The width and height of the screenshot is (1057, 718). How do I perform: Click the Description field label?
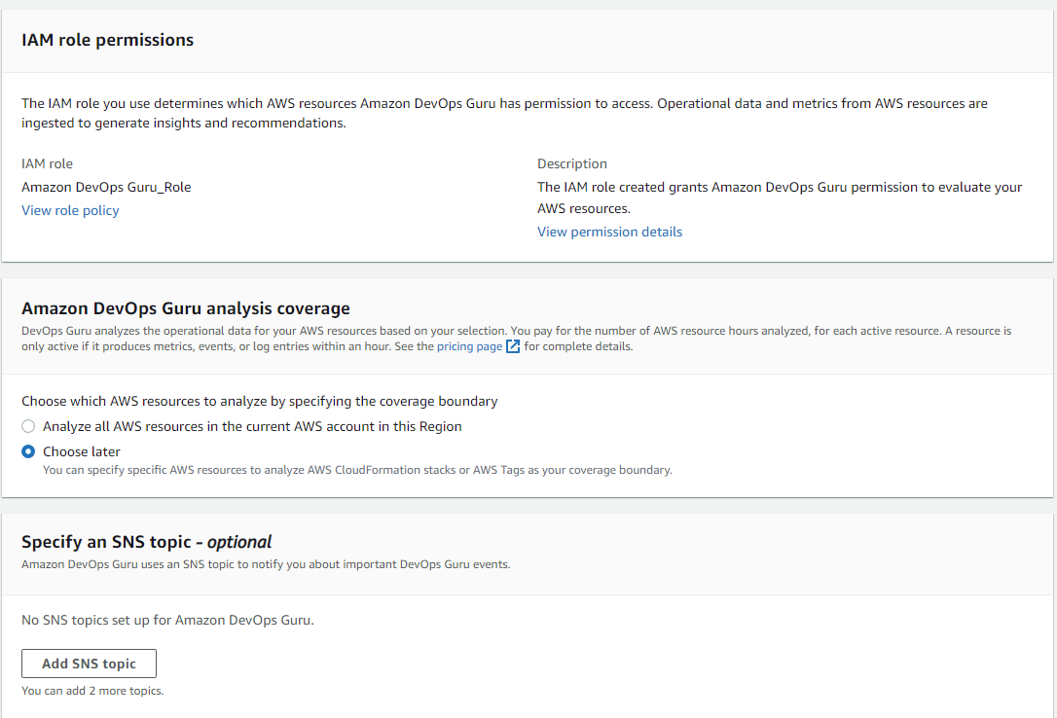pyautogui.click(x=571, y=163)
